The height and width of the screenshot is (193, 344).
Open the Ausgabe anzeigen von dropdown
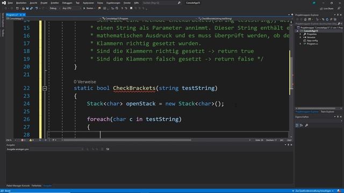[45, 149]
